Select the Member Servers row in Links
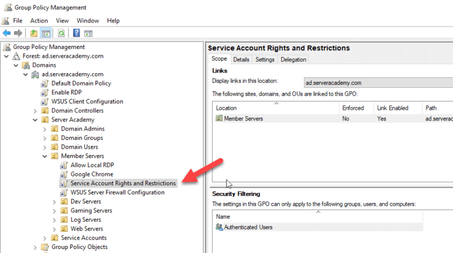The image size is (453, 253). click(x=243, y=119)
